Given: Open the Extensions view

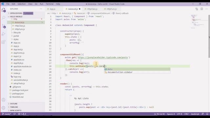Looking at the screenshot, I should click(x=3, y=42).
